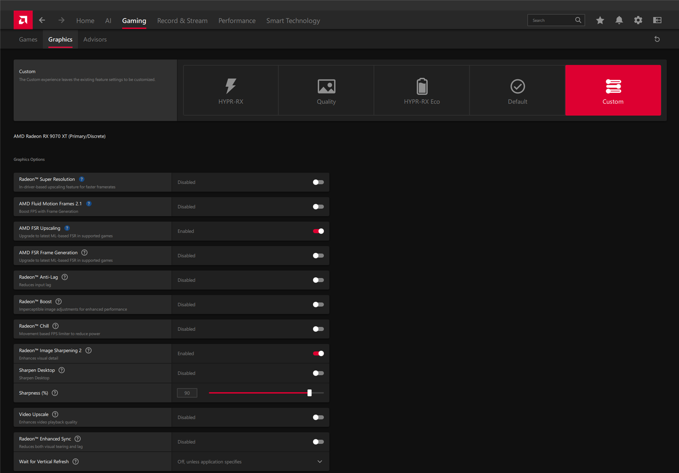Select the Default profile

click(517, 91)
